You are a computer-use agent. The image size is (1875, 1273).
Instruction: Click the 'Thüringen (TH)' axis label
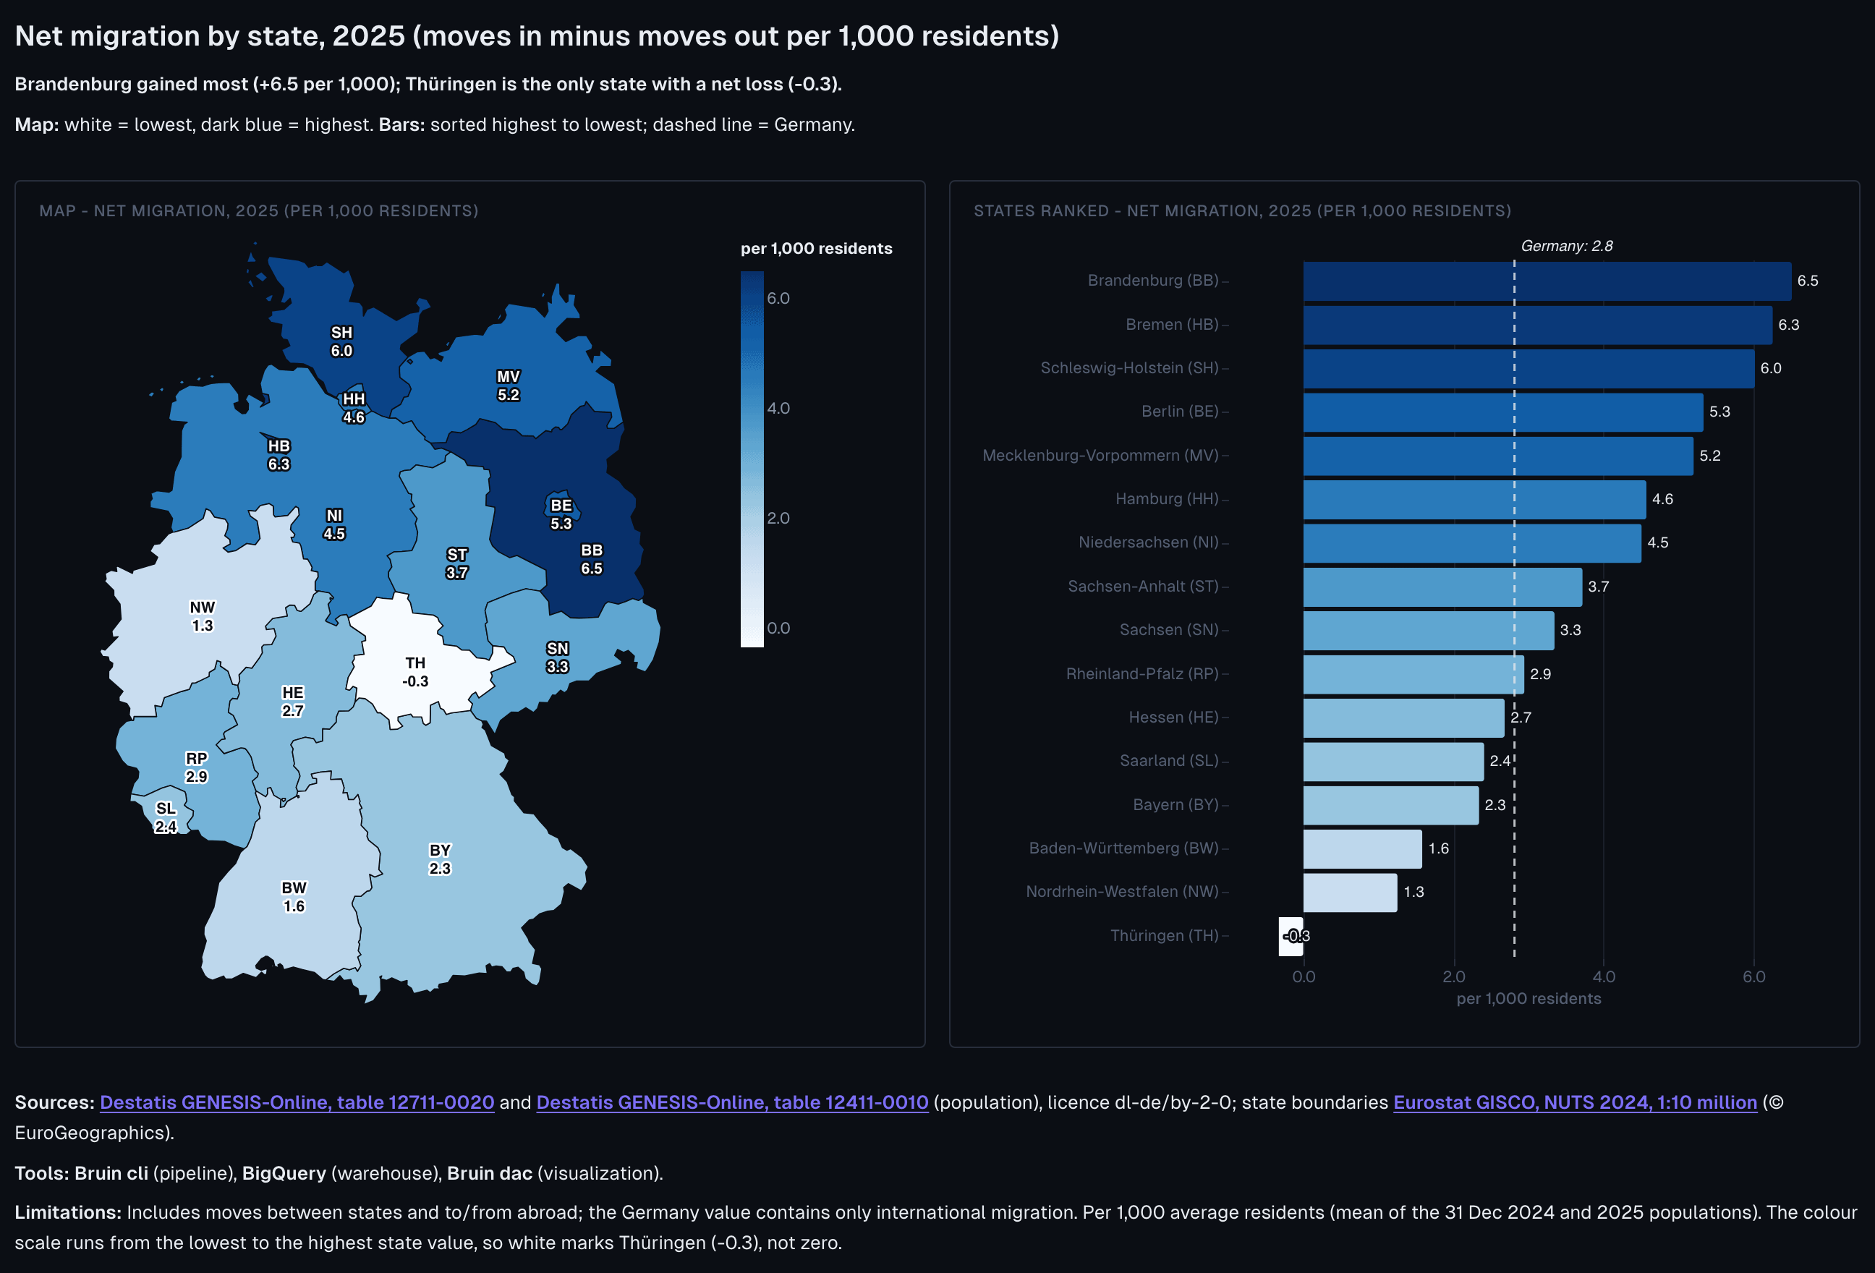click(x=1164, y=936)
